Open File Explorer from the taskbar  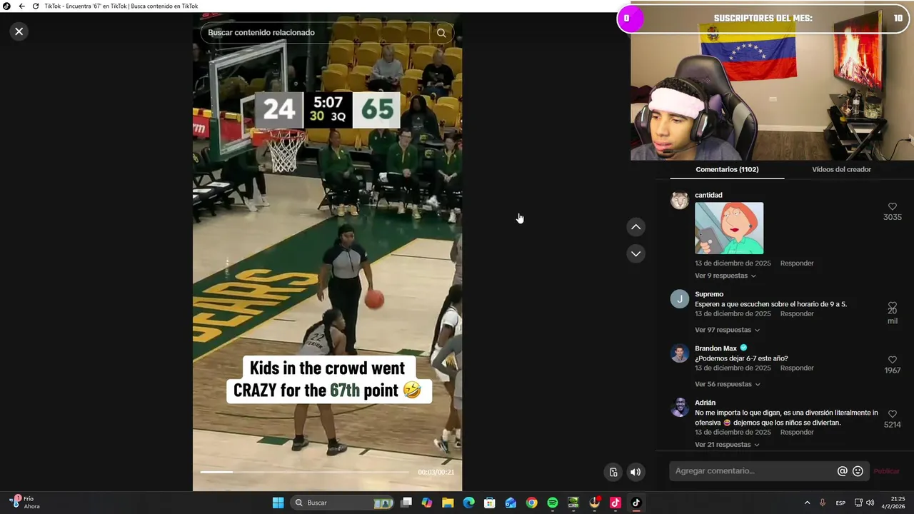pyautogui.click(x=448, y=503)
